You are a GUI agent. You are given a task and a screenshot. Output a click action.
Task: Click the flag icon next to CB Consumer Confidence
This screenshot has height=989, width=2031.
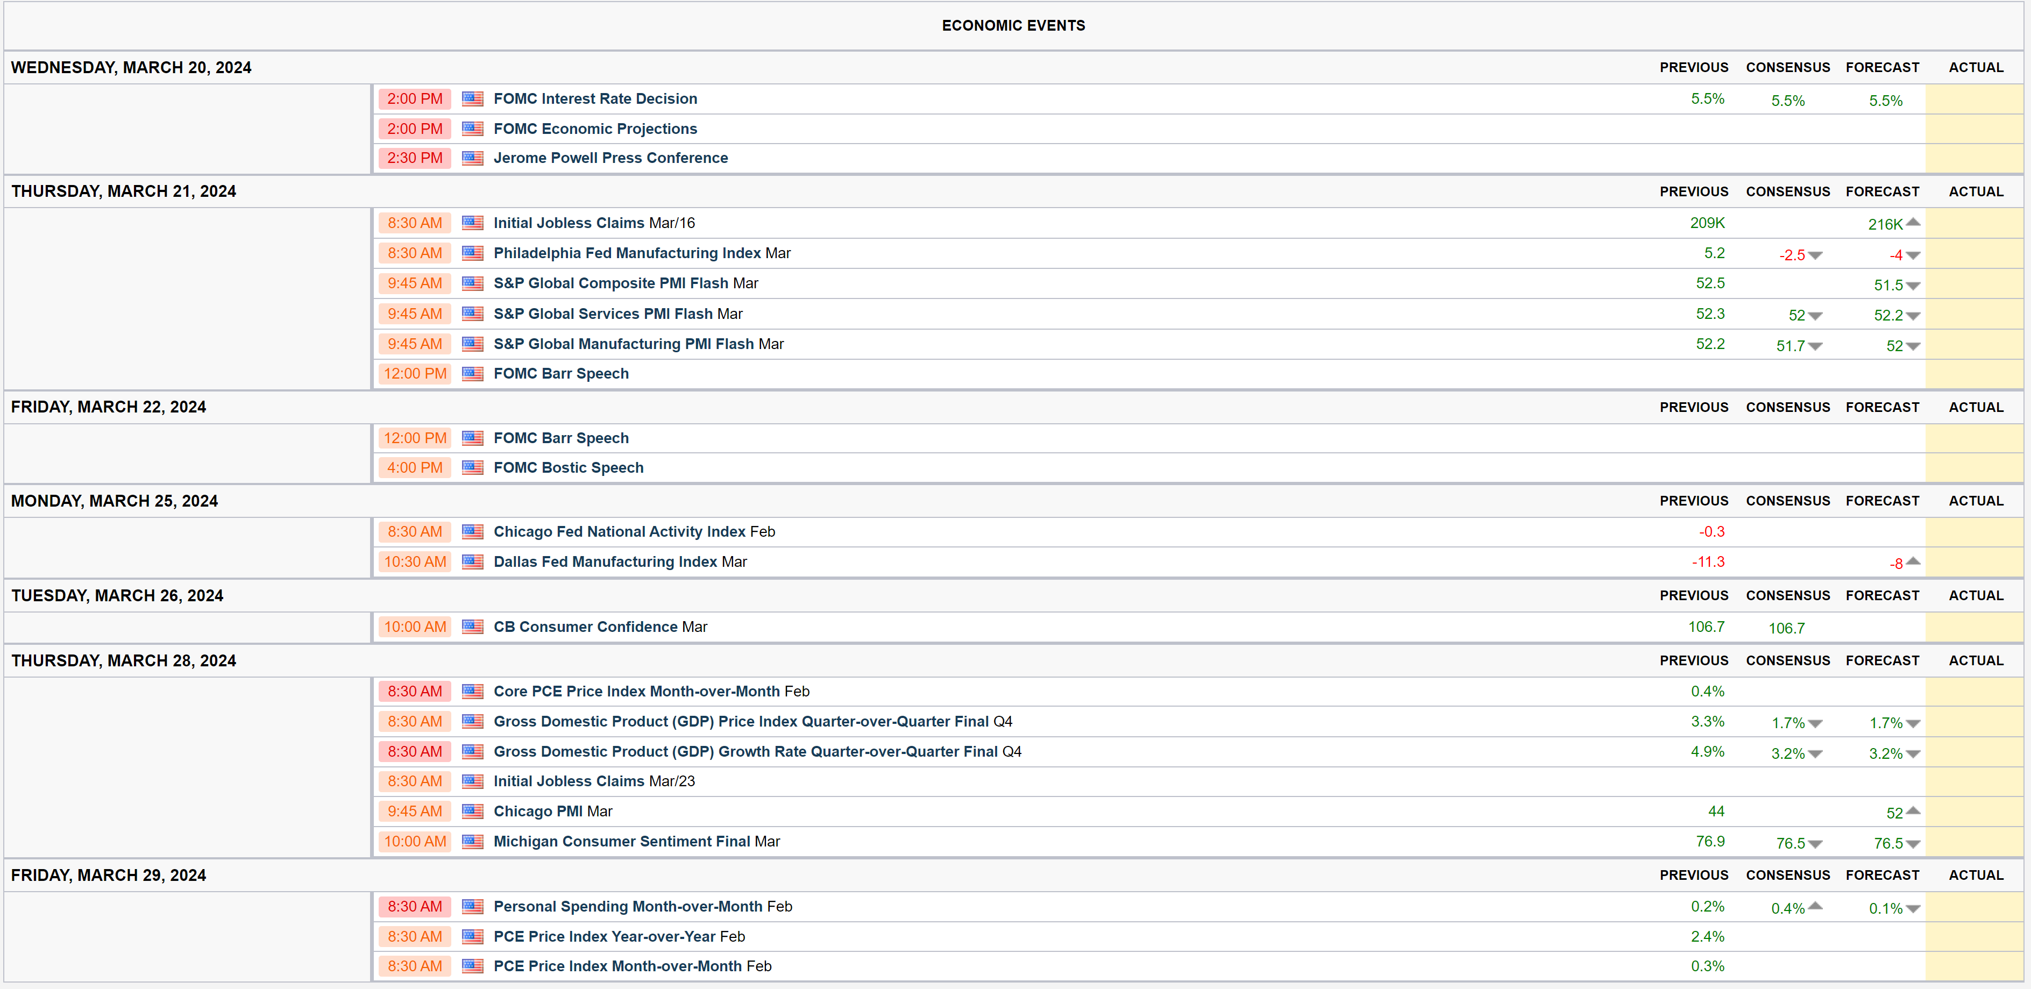472,627
